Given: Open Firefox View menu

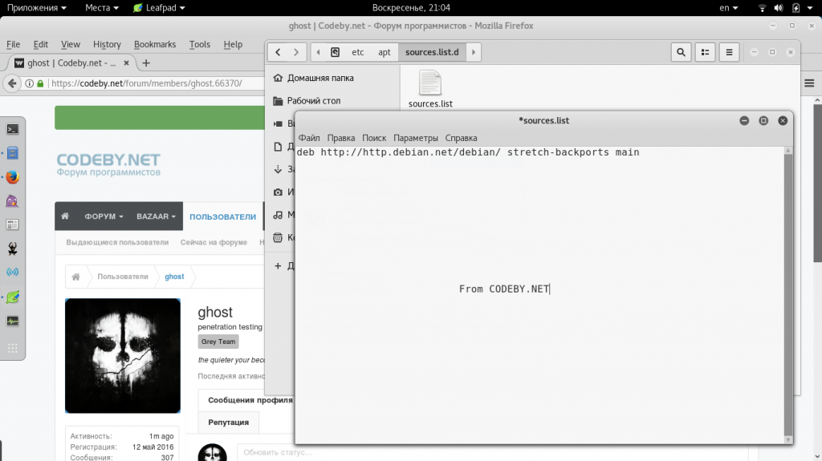Looking at the screenshot, I should pyautogui.click(x=71, y=45).
